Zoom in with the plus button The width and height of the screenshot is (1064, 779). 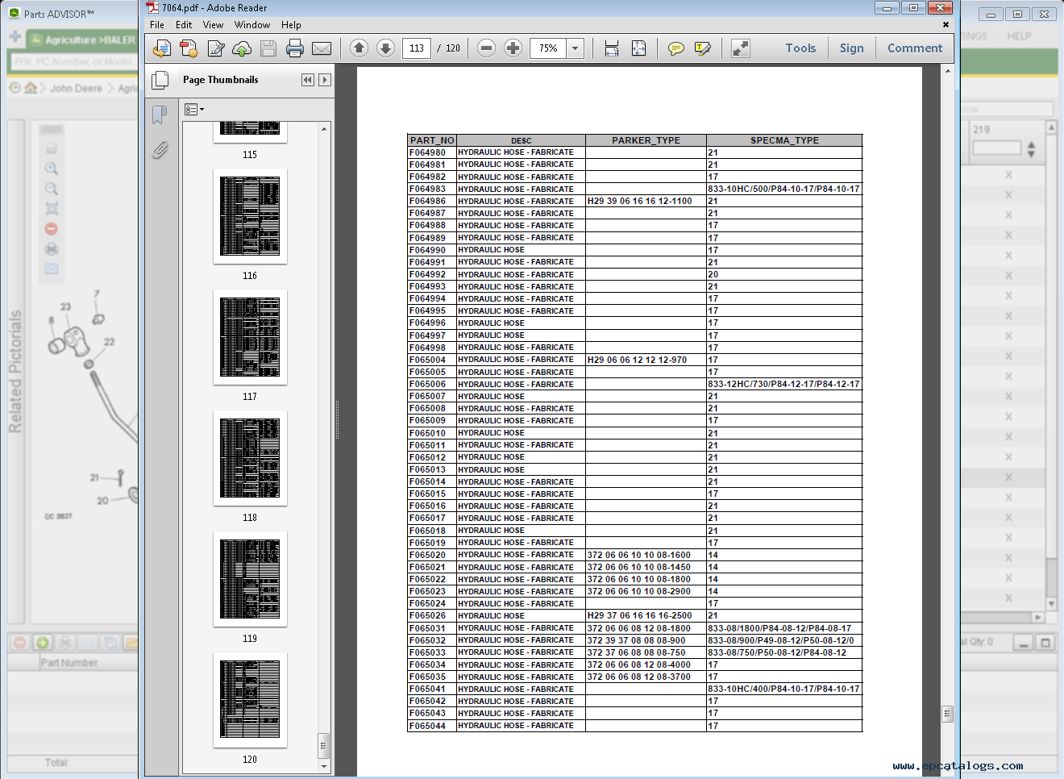coord(513,48)
